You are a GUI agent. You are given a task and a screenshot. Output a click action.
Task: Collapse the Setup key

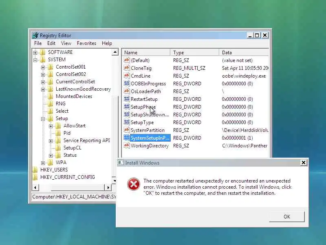(x=43, y=119)
